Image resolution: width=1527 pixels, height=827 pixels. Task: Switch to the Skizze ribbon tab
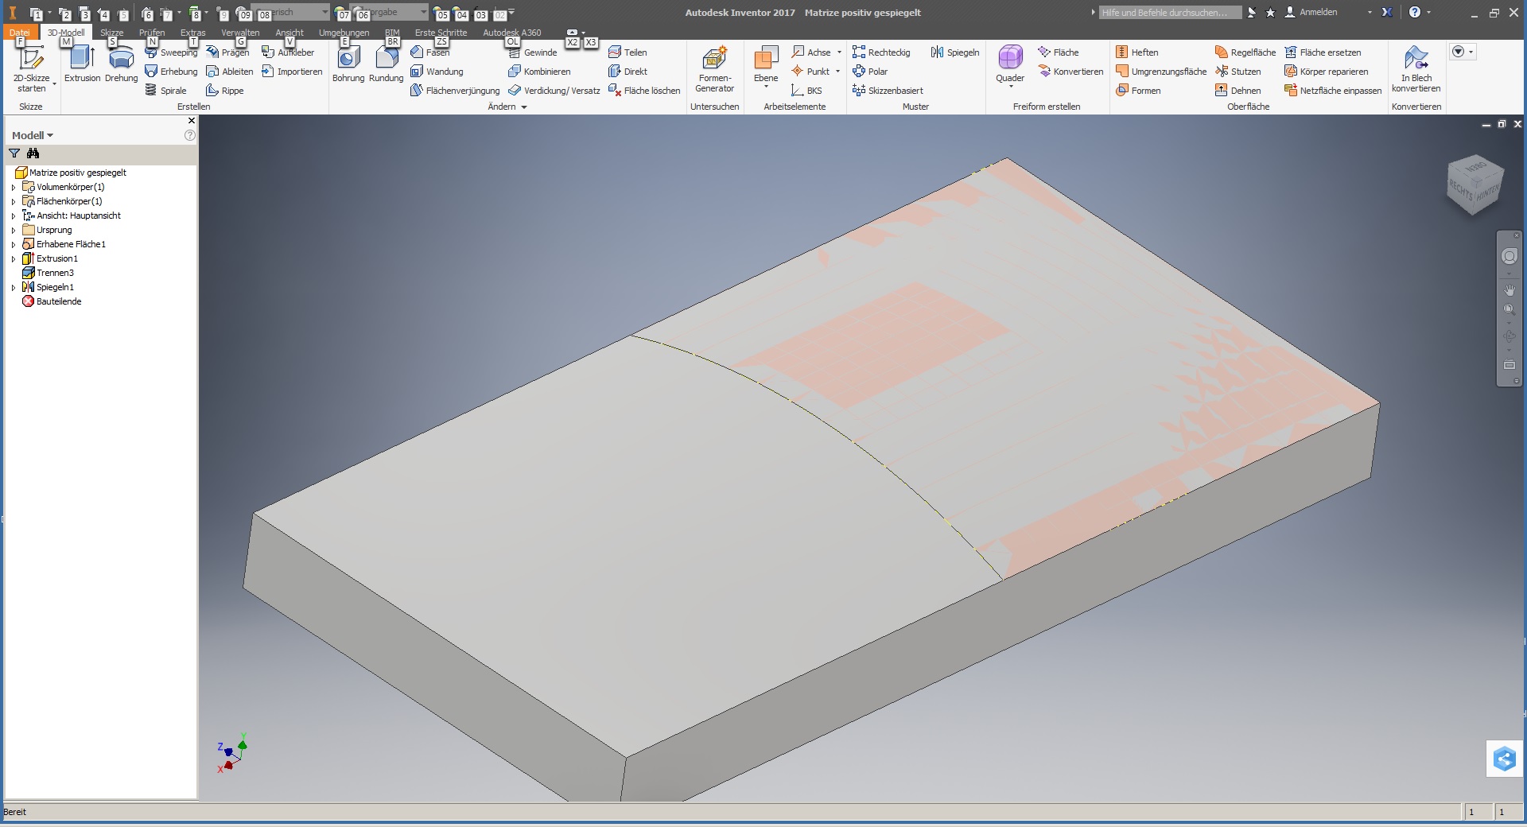[111, 33]
